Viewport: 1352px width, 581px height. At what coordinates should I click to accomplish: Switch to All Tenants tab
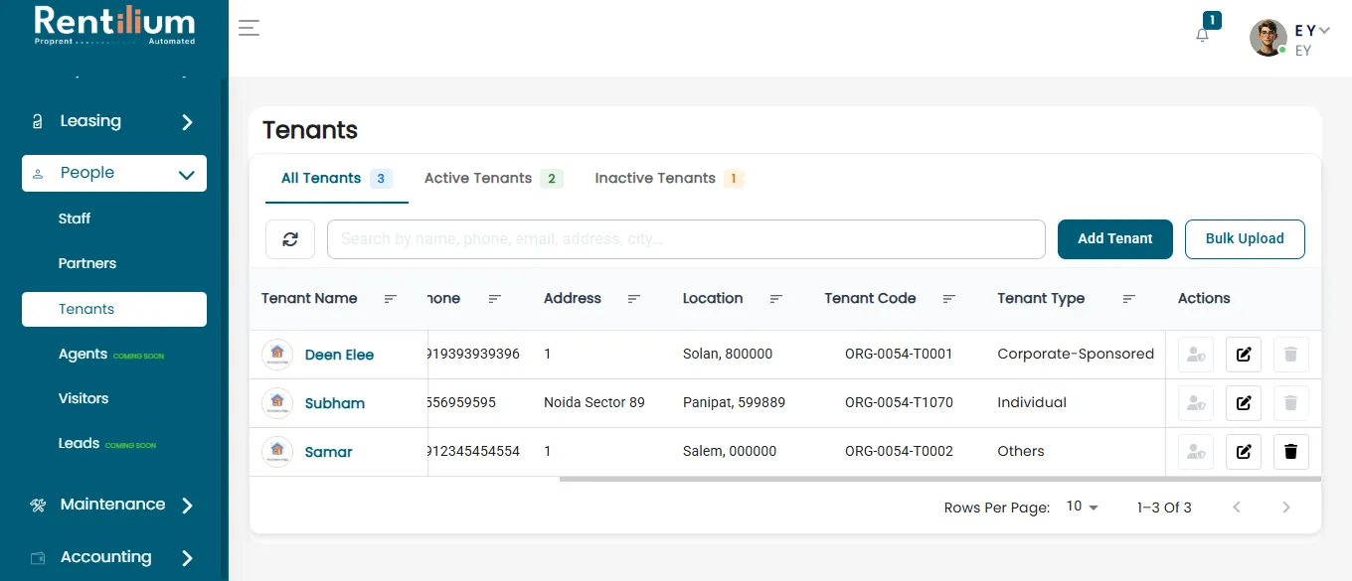click(x=337, y=179)
